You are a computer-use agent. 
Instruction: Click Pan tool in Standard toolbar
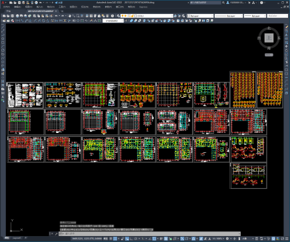tap(70, 16)
